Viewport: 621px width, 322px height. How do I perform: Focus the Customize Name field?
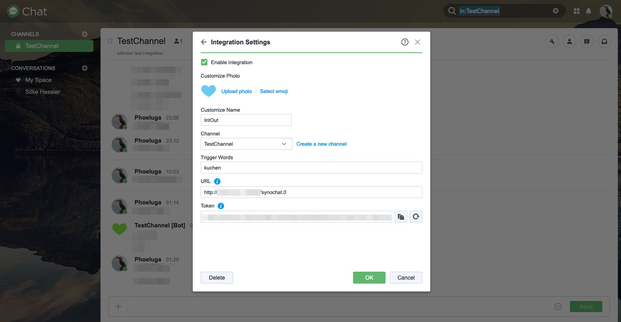pyautogui.click(x=246, y=120)
